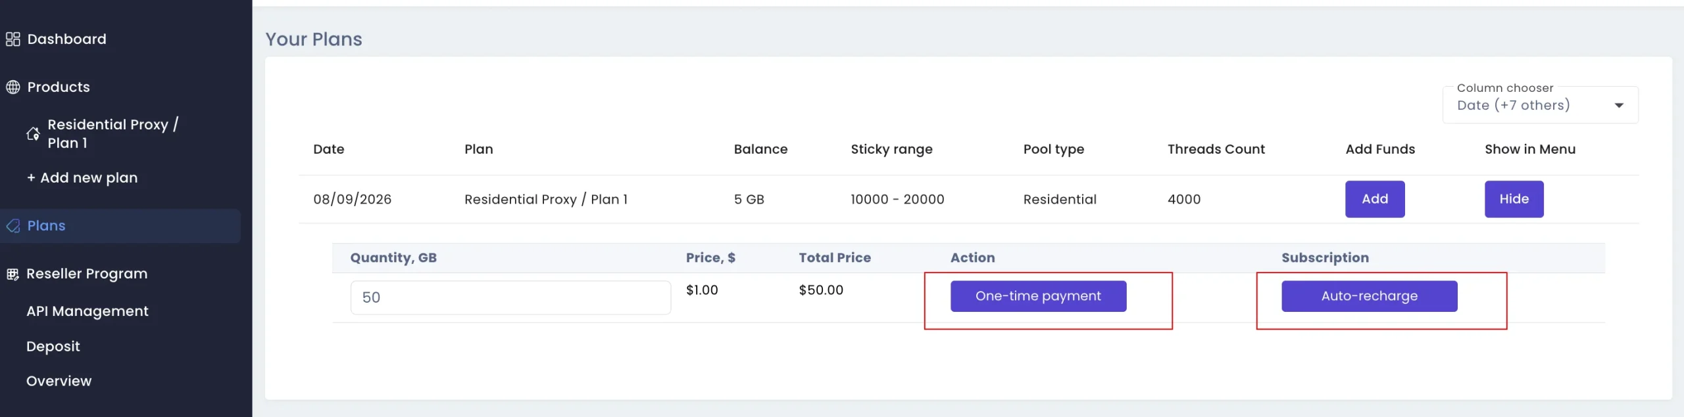
Task: Enable Auto-recharge subscription
Action: [1369, 296]
